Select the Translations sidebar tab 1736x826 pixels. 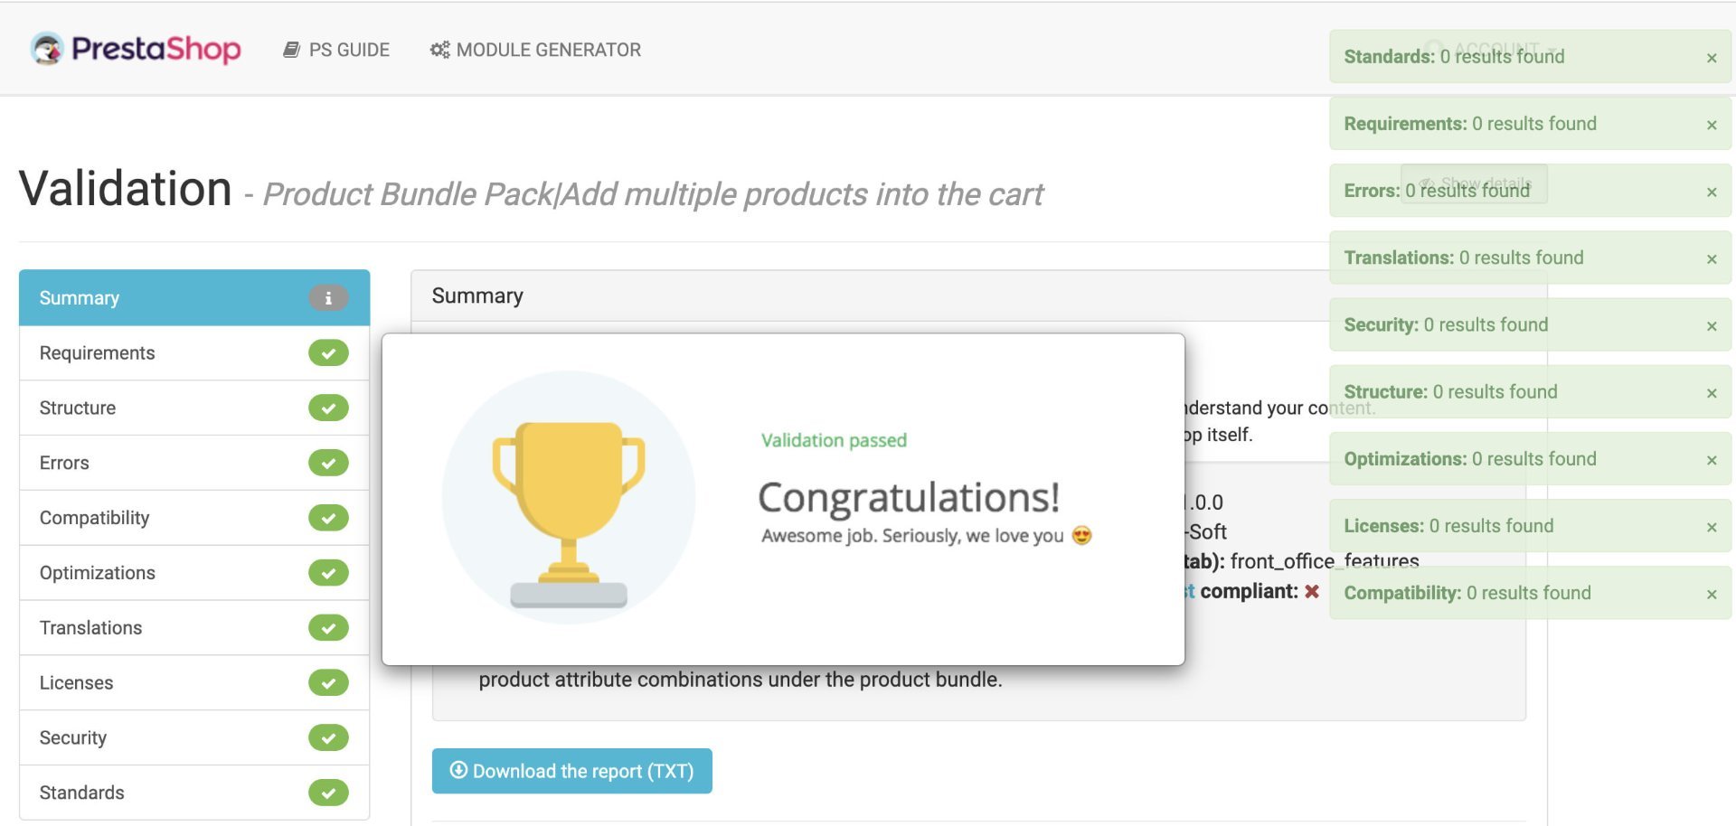click(194, 627)
